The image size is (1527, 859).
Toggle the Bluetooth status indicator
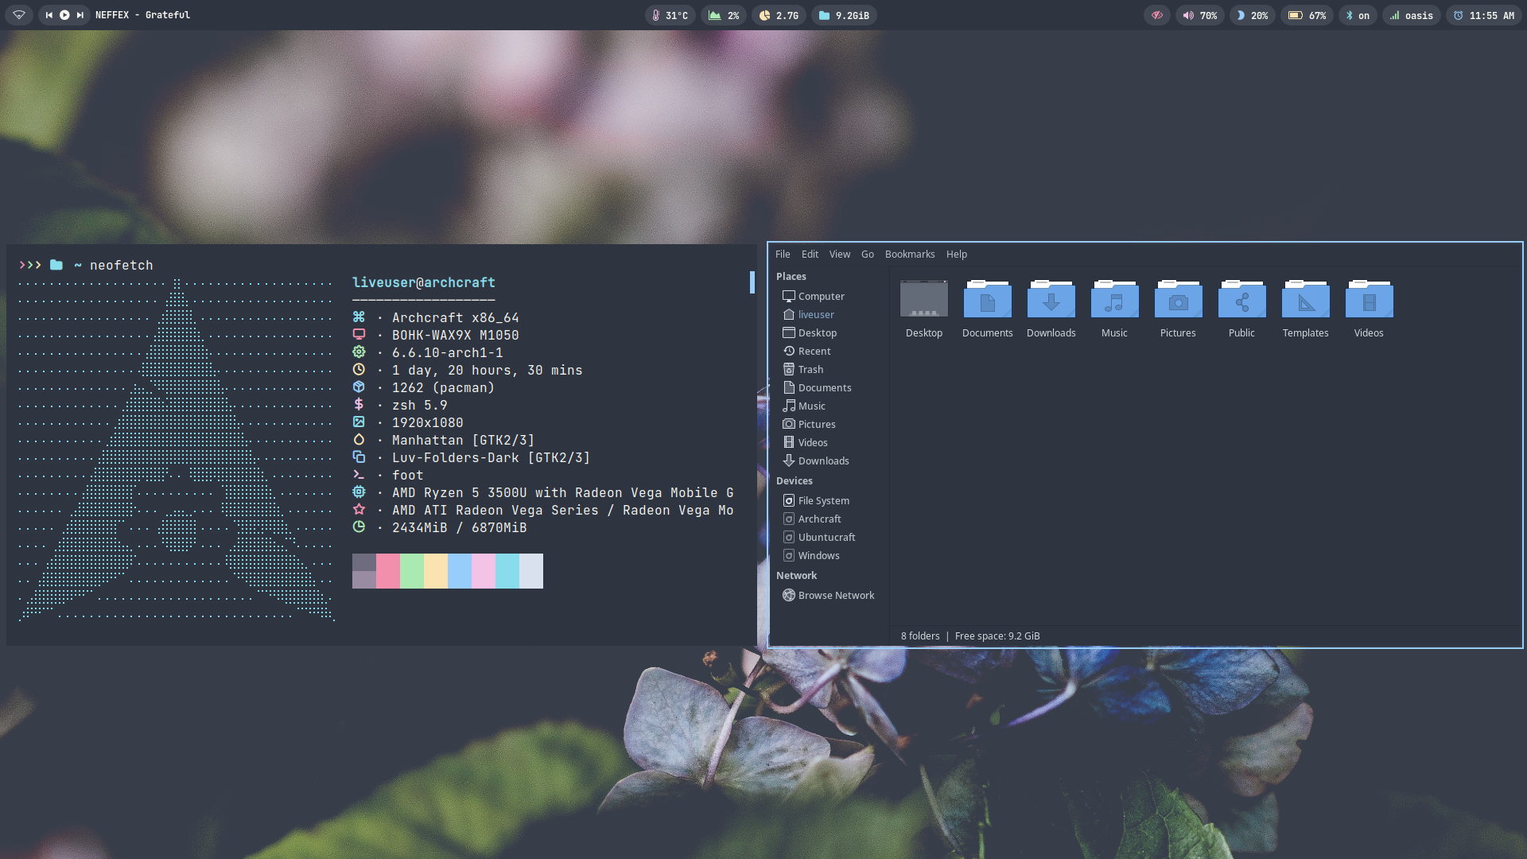point(1357,15)
